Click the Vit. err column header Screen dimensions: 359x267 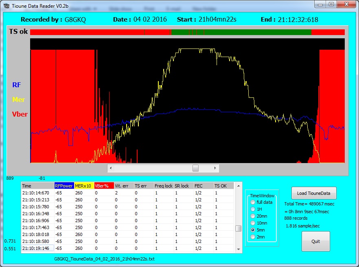124,186
